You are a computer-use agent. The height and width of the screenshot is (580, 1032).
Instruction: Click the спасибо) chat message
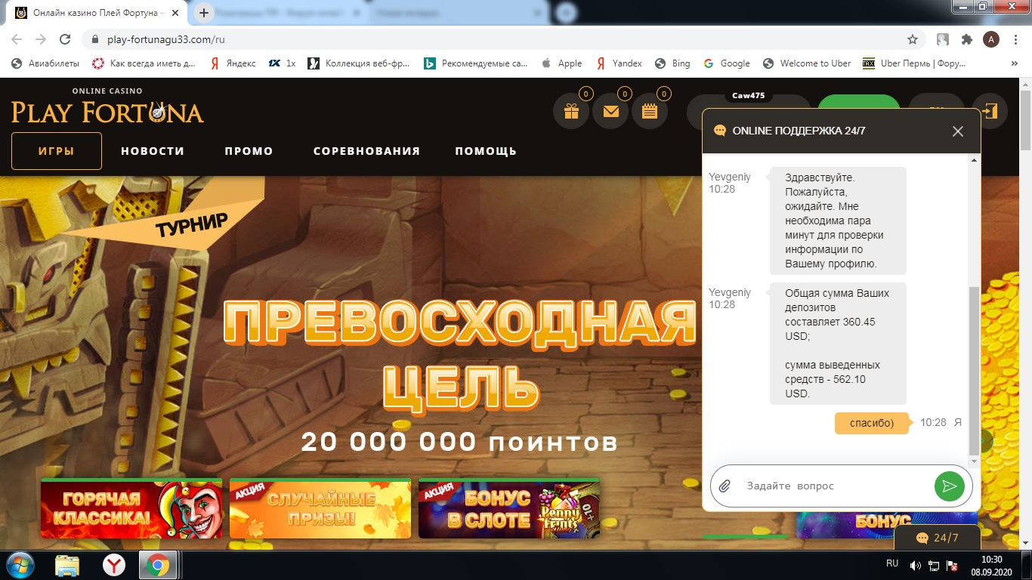[872, 423]
